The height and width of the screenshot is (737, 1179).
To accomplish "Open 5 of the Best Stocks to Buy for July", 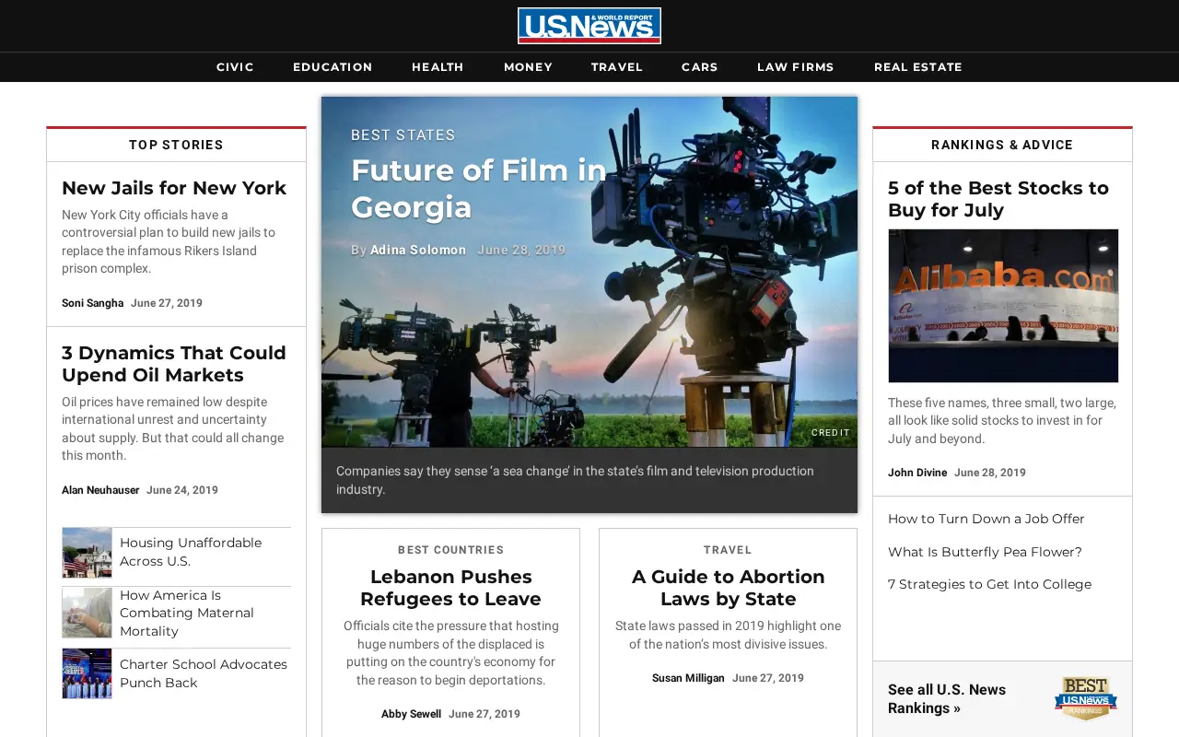I will (x=998, y=199).
